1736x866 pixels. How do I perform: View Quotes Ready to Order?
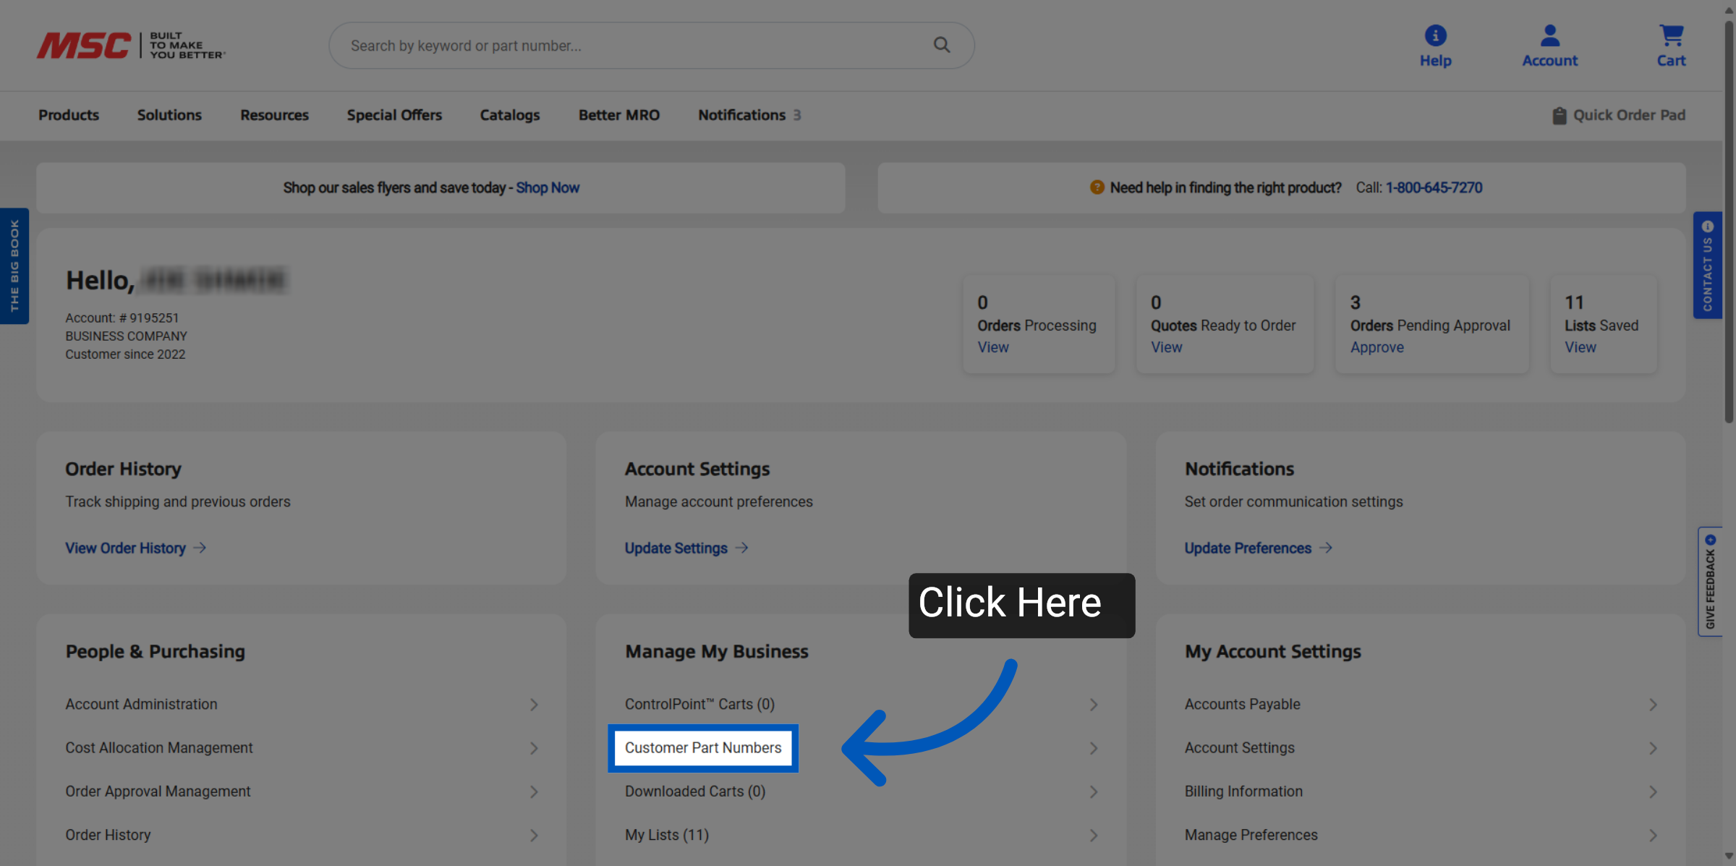pyautogui.click(x=1167, y=347)
